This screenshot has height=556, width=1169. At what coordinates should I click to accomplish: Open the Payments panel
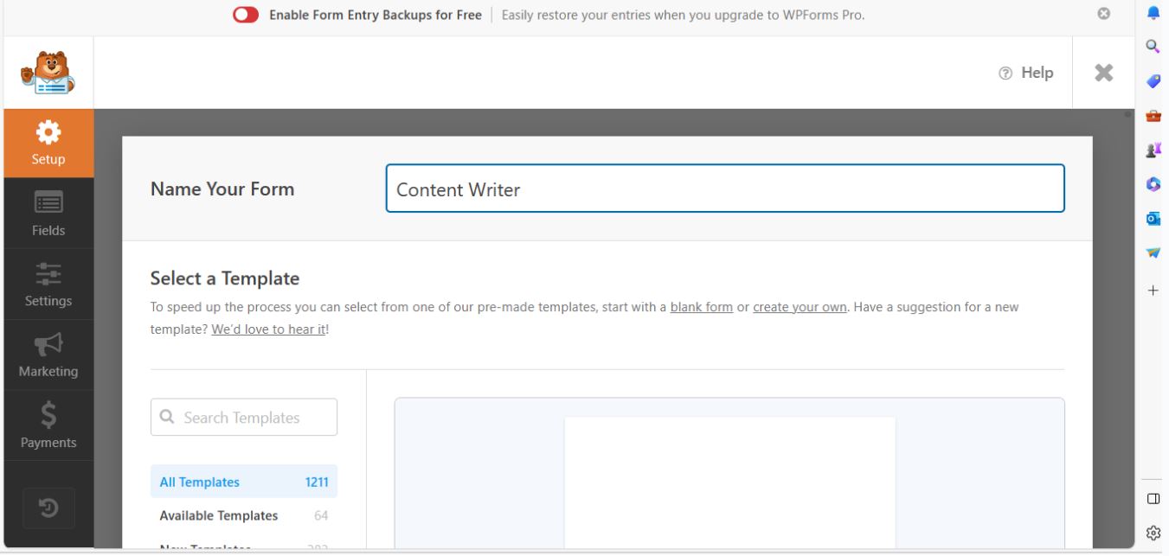(48, 425)
